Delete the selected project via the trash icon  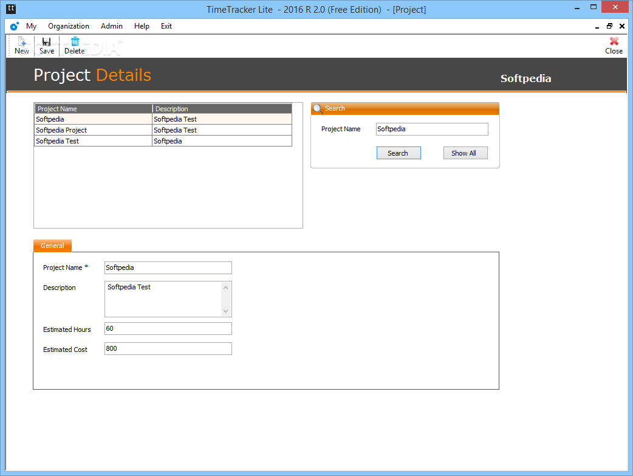(75, 46)
